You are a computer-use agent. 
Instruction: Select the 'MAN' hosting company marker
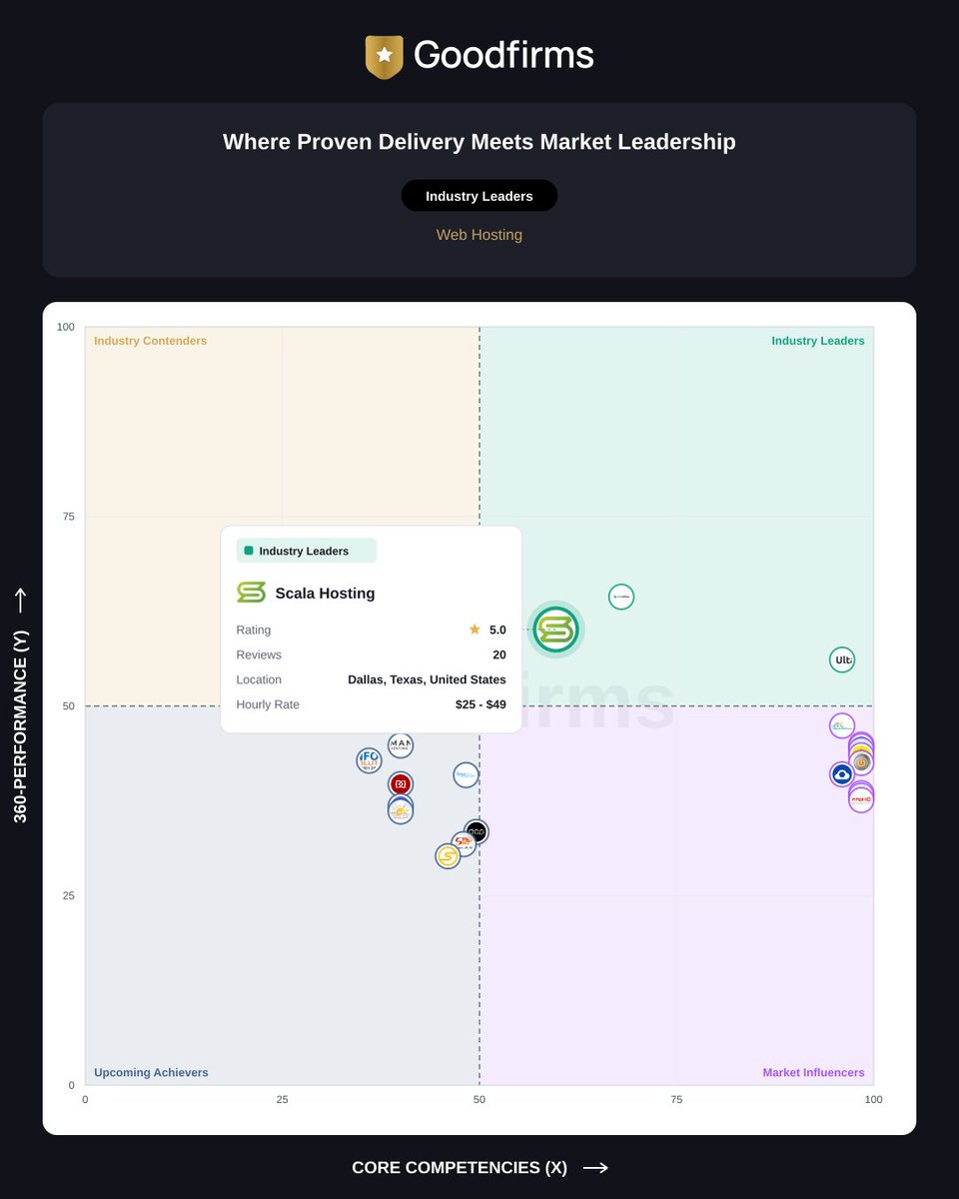point(400,744)
